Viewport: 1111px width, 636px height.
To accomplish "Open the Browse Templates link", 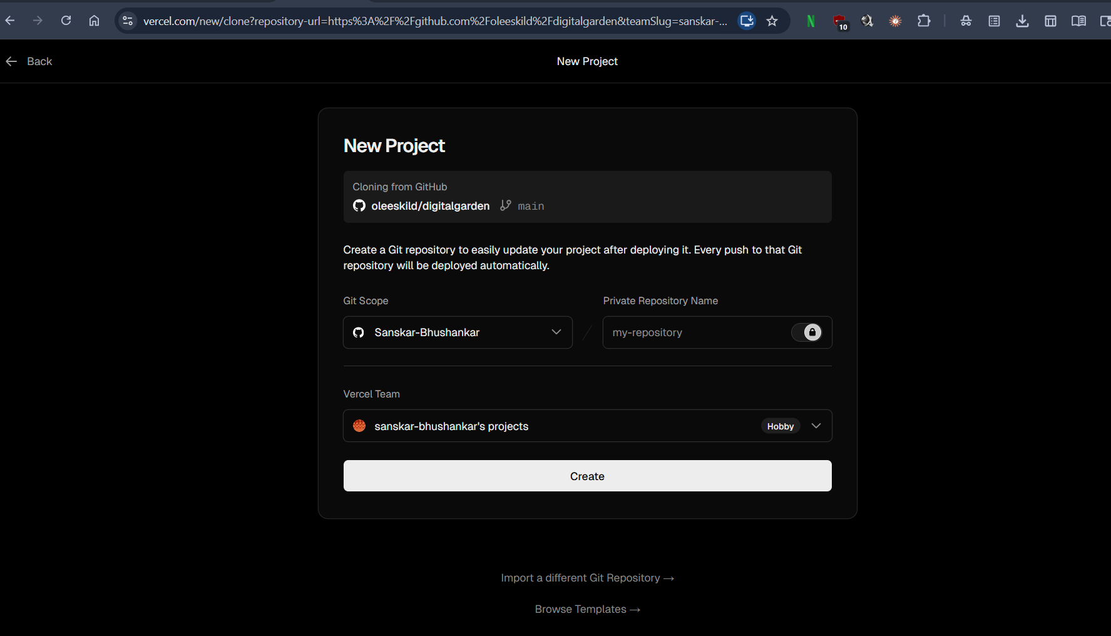I will tap(587, 609).
